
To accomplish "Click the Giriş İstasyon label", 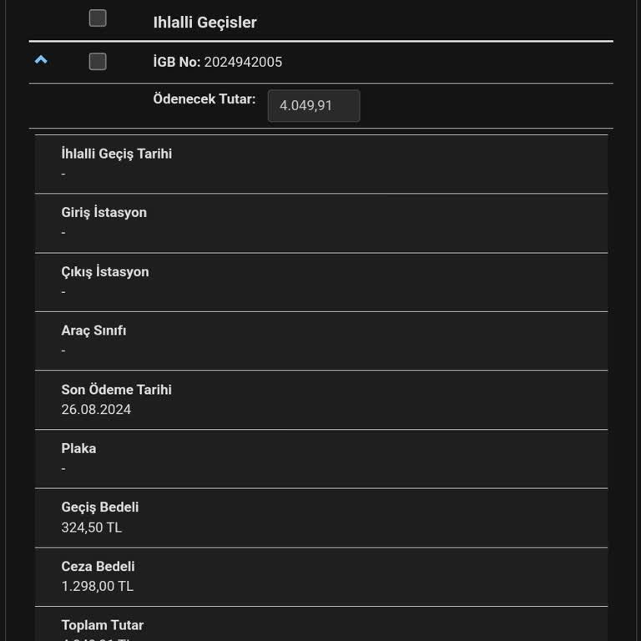I will click(x=103, y=213).
